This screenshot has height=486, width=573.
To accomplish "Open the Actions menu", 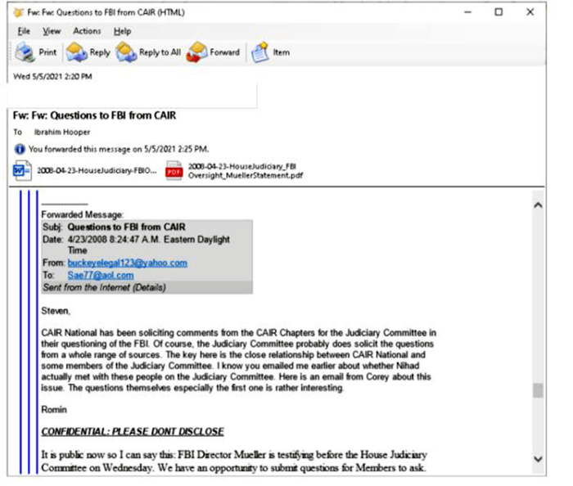I will pyautogui.click(x=87, y=31).
